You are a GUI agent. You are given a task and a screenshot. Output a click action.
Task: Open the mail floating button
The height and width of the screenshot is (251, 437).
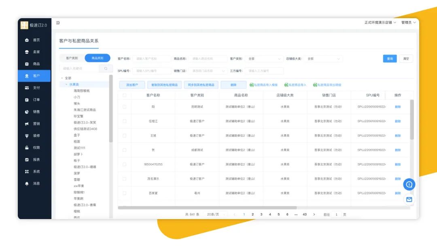409,200
